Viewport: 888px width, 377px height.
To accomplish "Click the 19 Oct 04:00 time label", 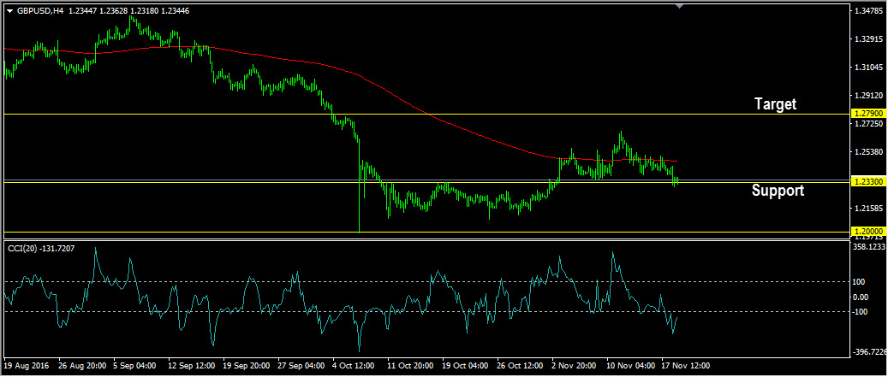I will (x=463, y=366).
